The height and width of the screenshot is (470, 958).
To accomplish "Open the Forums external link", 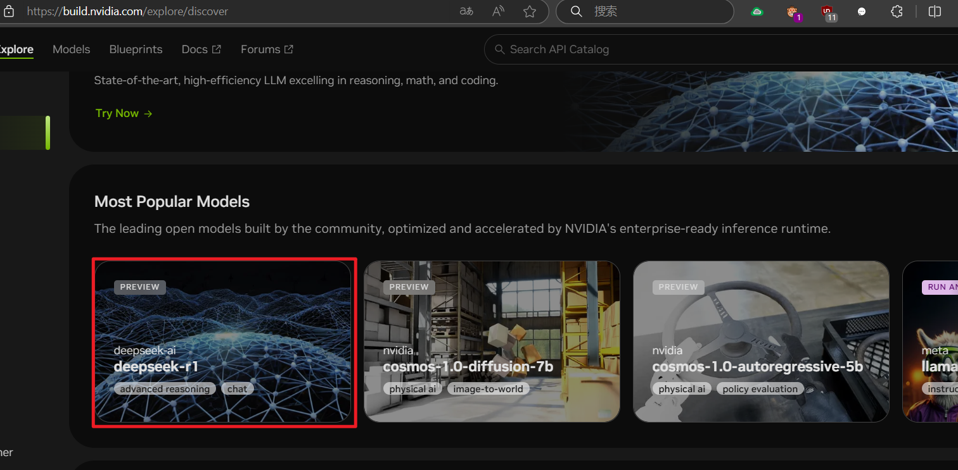I will click(x=267, y=49).
